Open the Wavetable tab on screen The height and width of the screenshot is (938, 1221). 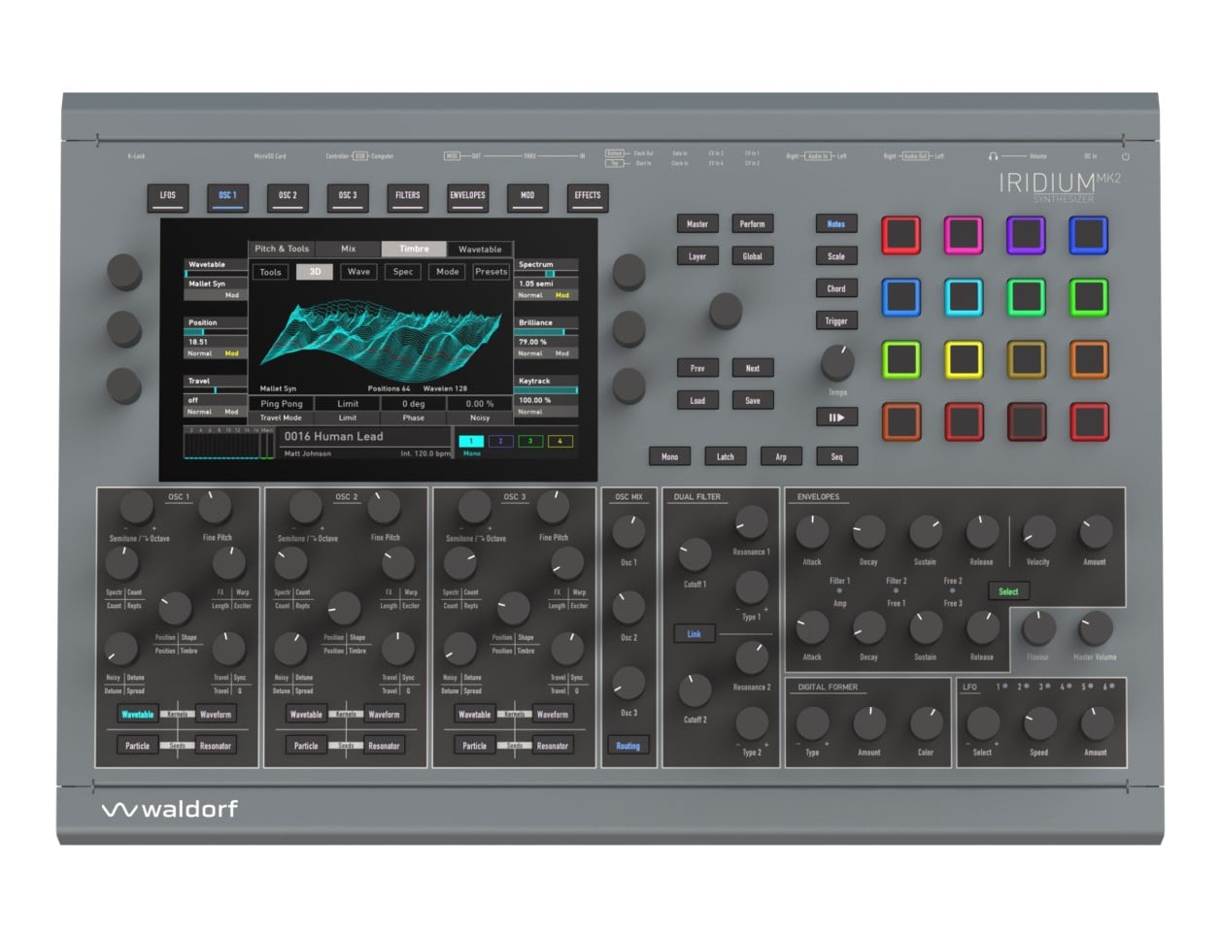pyautogui.click(x=480, y=250)
